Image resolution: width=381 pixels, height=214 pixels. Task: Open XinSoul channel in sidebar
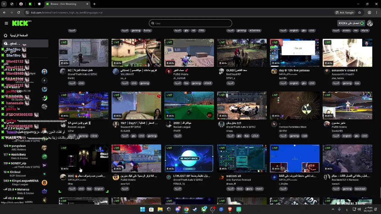pos(25,174)
